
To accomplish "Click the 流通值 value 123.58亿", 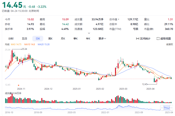I will pos(98,29).
